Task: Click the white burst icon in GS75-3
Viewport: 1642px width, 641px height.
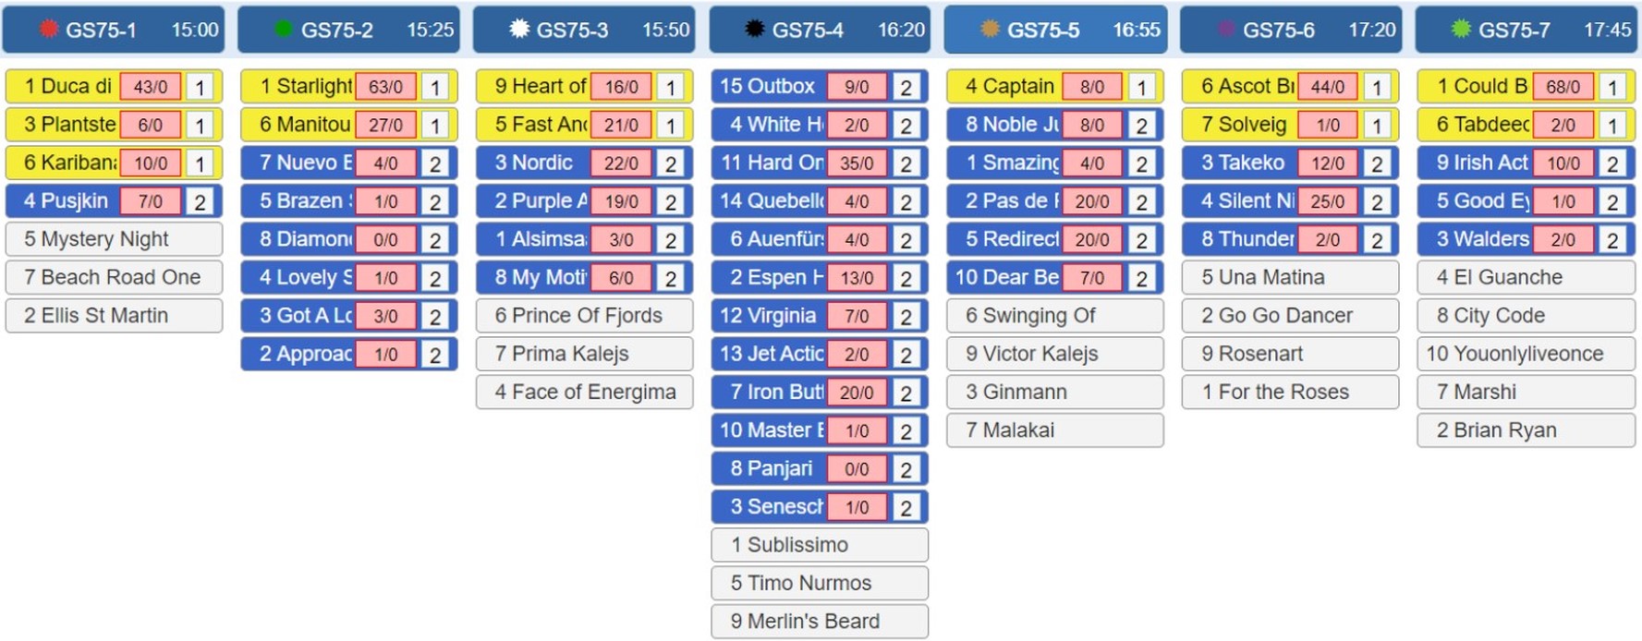Action: [519, 29]
